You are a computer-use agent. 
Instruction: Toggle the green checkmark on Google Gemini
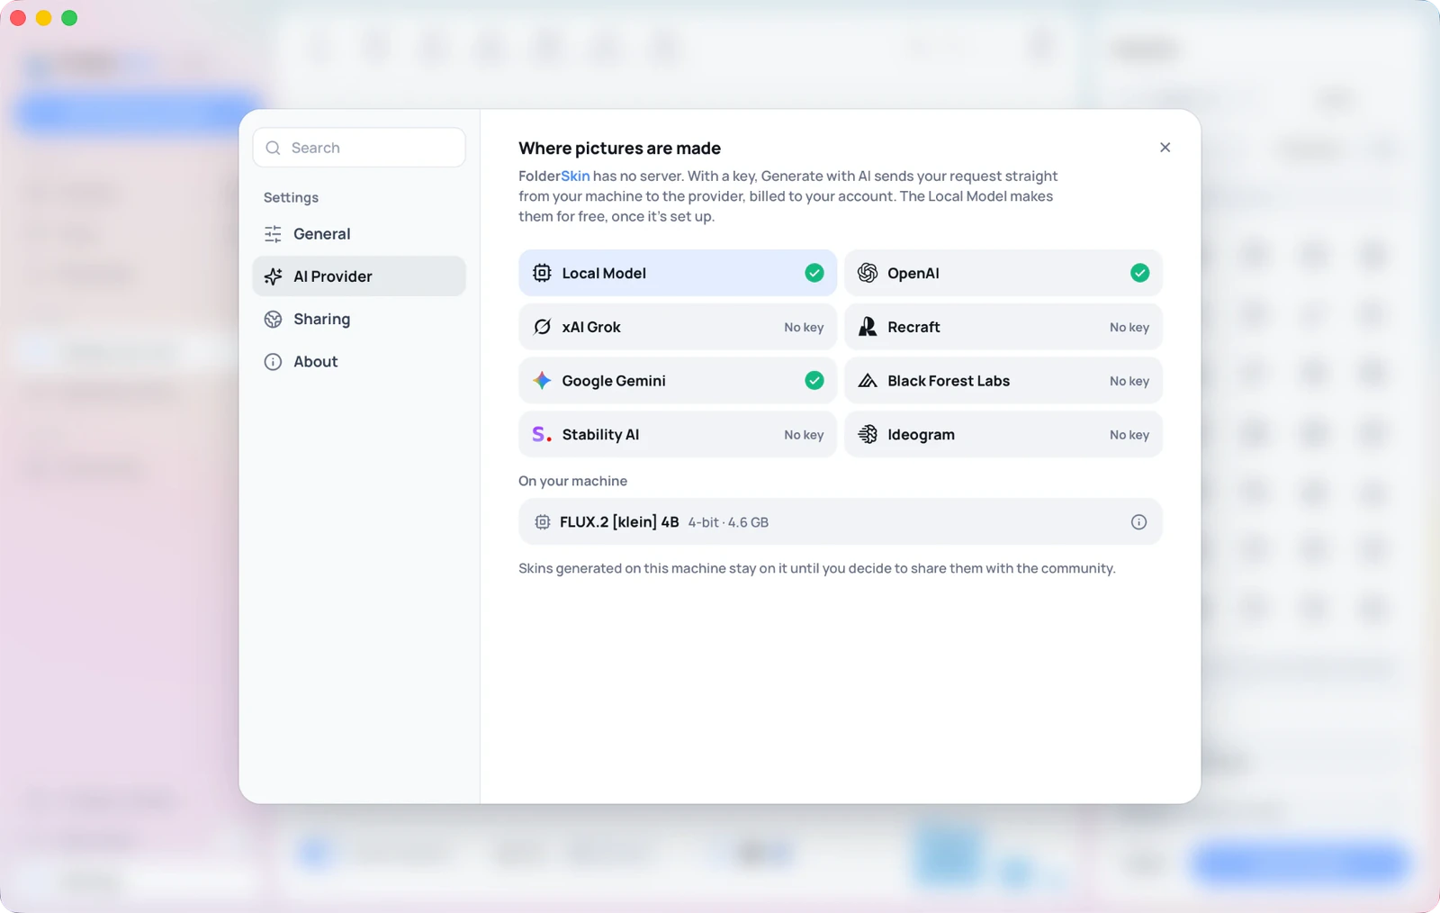814,381
